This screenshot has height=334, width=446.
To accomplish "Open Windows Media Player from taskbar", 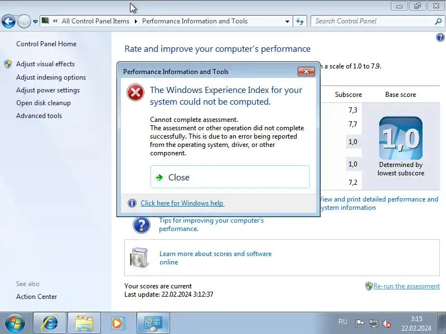I will coord(117,323).
